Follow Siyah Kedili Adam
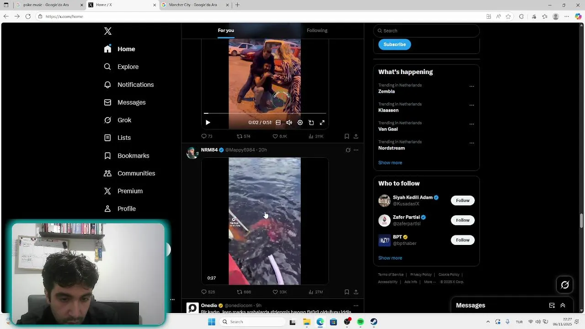 pyautogui.click(x=463, y=201)
